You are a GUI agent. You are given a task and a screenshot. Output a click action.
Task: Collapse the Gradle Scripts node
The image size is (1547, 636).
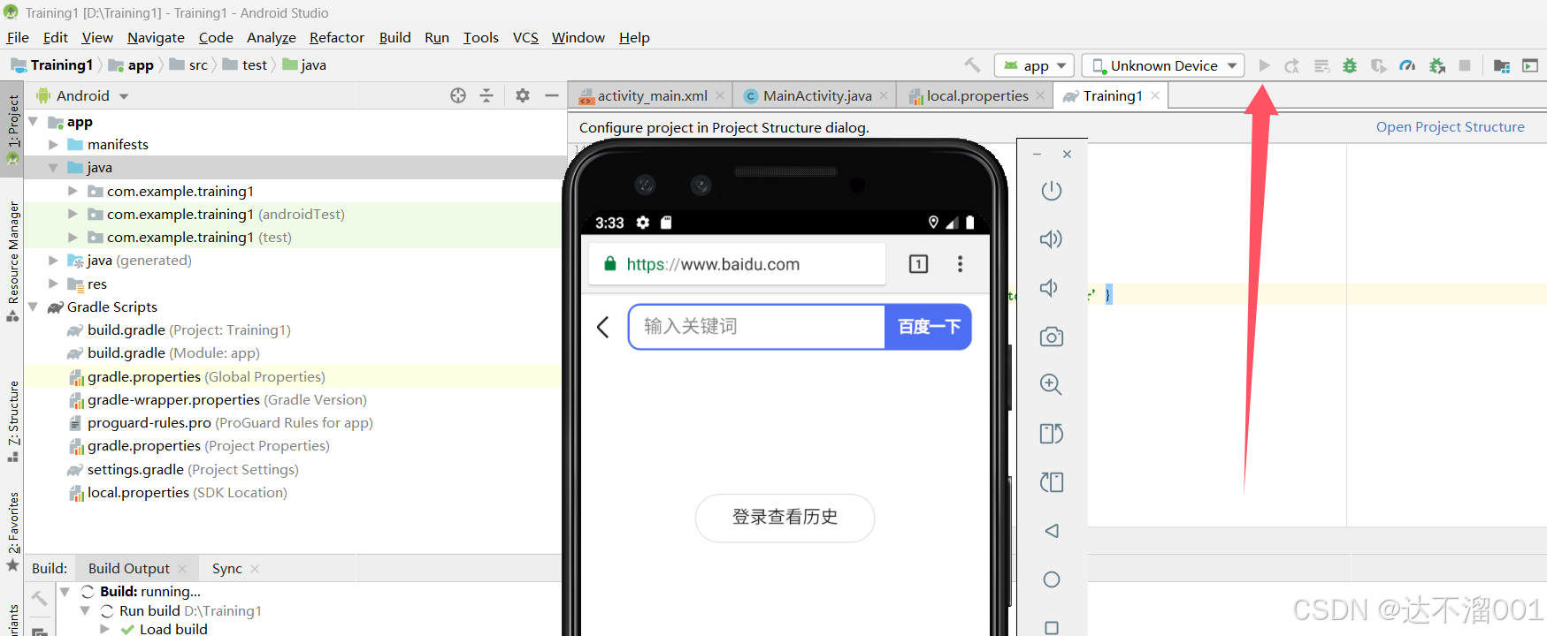(x=33, y=307)
